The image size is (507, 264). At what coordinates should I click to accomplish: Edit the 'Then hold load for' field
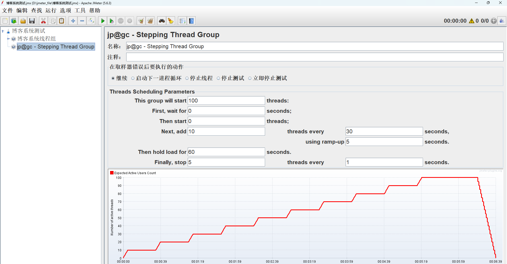226,152
